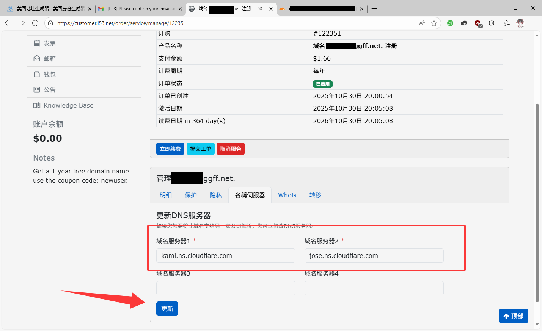
Task: Open browser settings three-dot menu
Action: click(534, 23)
